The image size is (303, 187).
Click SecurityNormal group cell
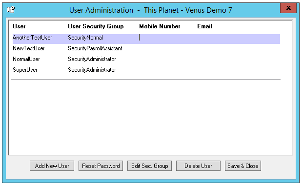pos(85,38)
